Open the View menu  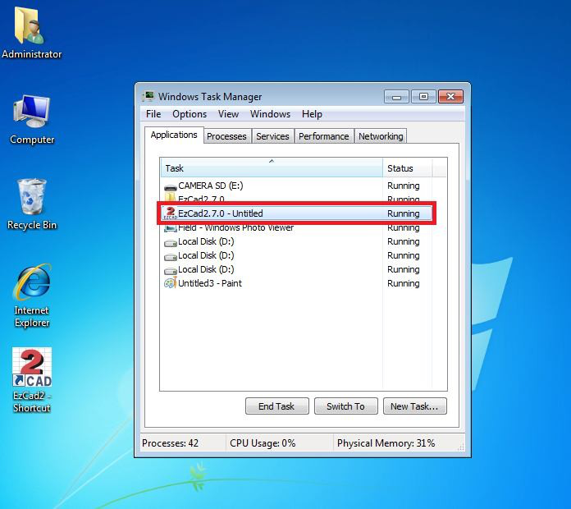[228, 114]
